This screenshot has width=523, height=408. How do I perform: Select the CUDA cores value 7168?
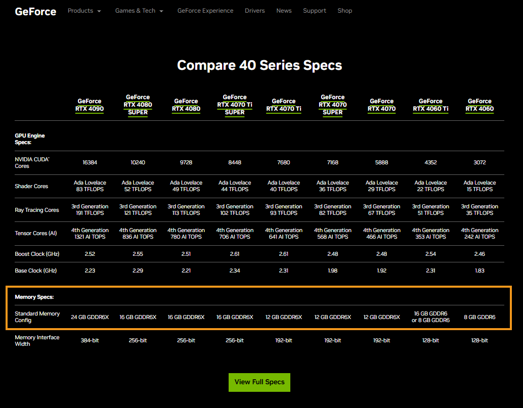(332, 162)
